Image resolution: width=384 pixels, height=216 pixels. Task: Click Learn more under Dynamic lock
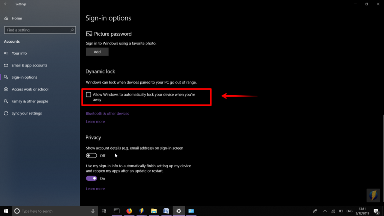95,121
